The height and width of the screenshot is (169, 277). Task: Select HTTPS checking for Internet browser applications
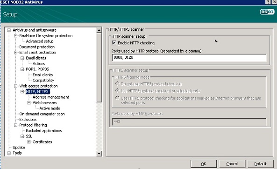pos(117,98)
